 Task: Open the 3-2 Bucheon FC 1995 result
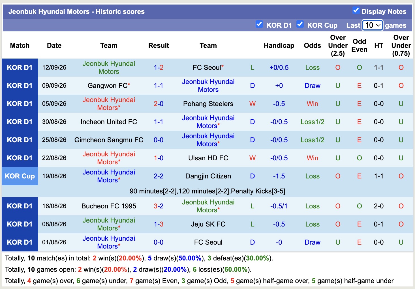tap(159, 206)
